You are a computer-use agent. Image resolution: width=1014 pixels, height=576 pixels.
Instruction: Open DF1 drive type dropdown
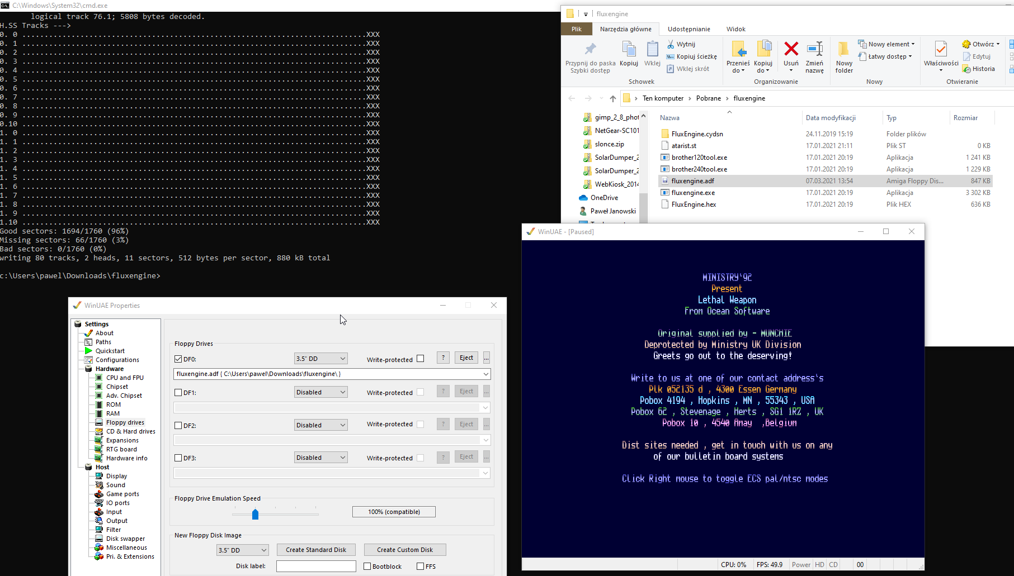click(x=321, y=392)
